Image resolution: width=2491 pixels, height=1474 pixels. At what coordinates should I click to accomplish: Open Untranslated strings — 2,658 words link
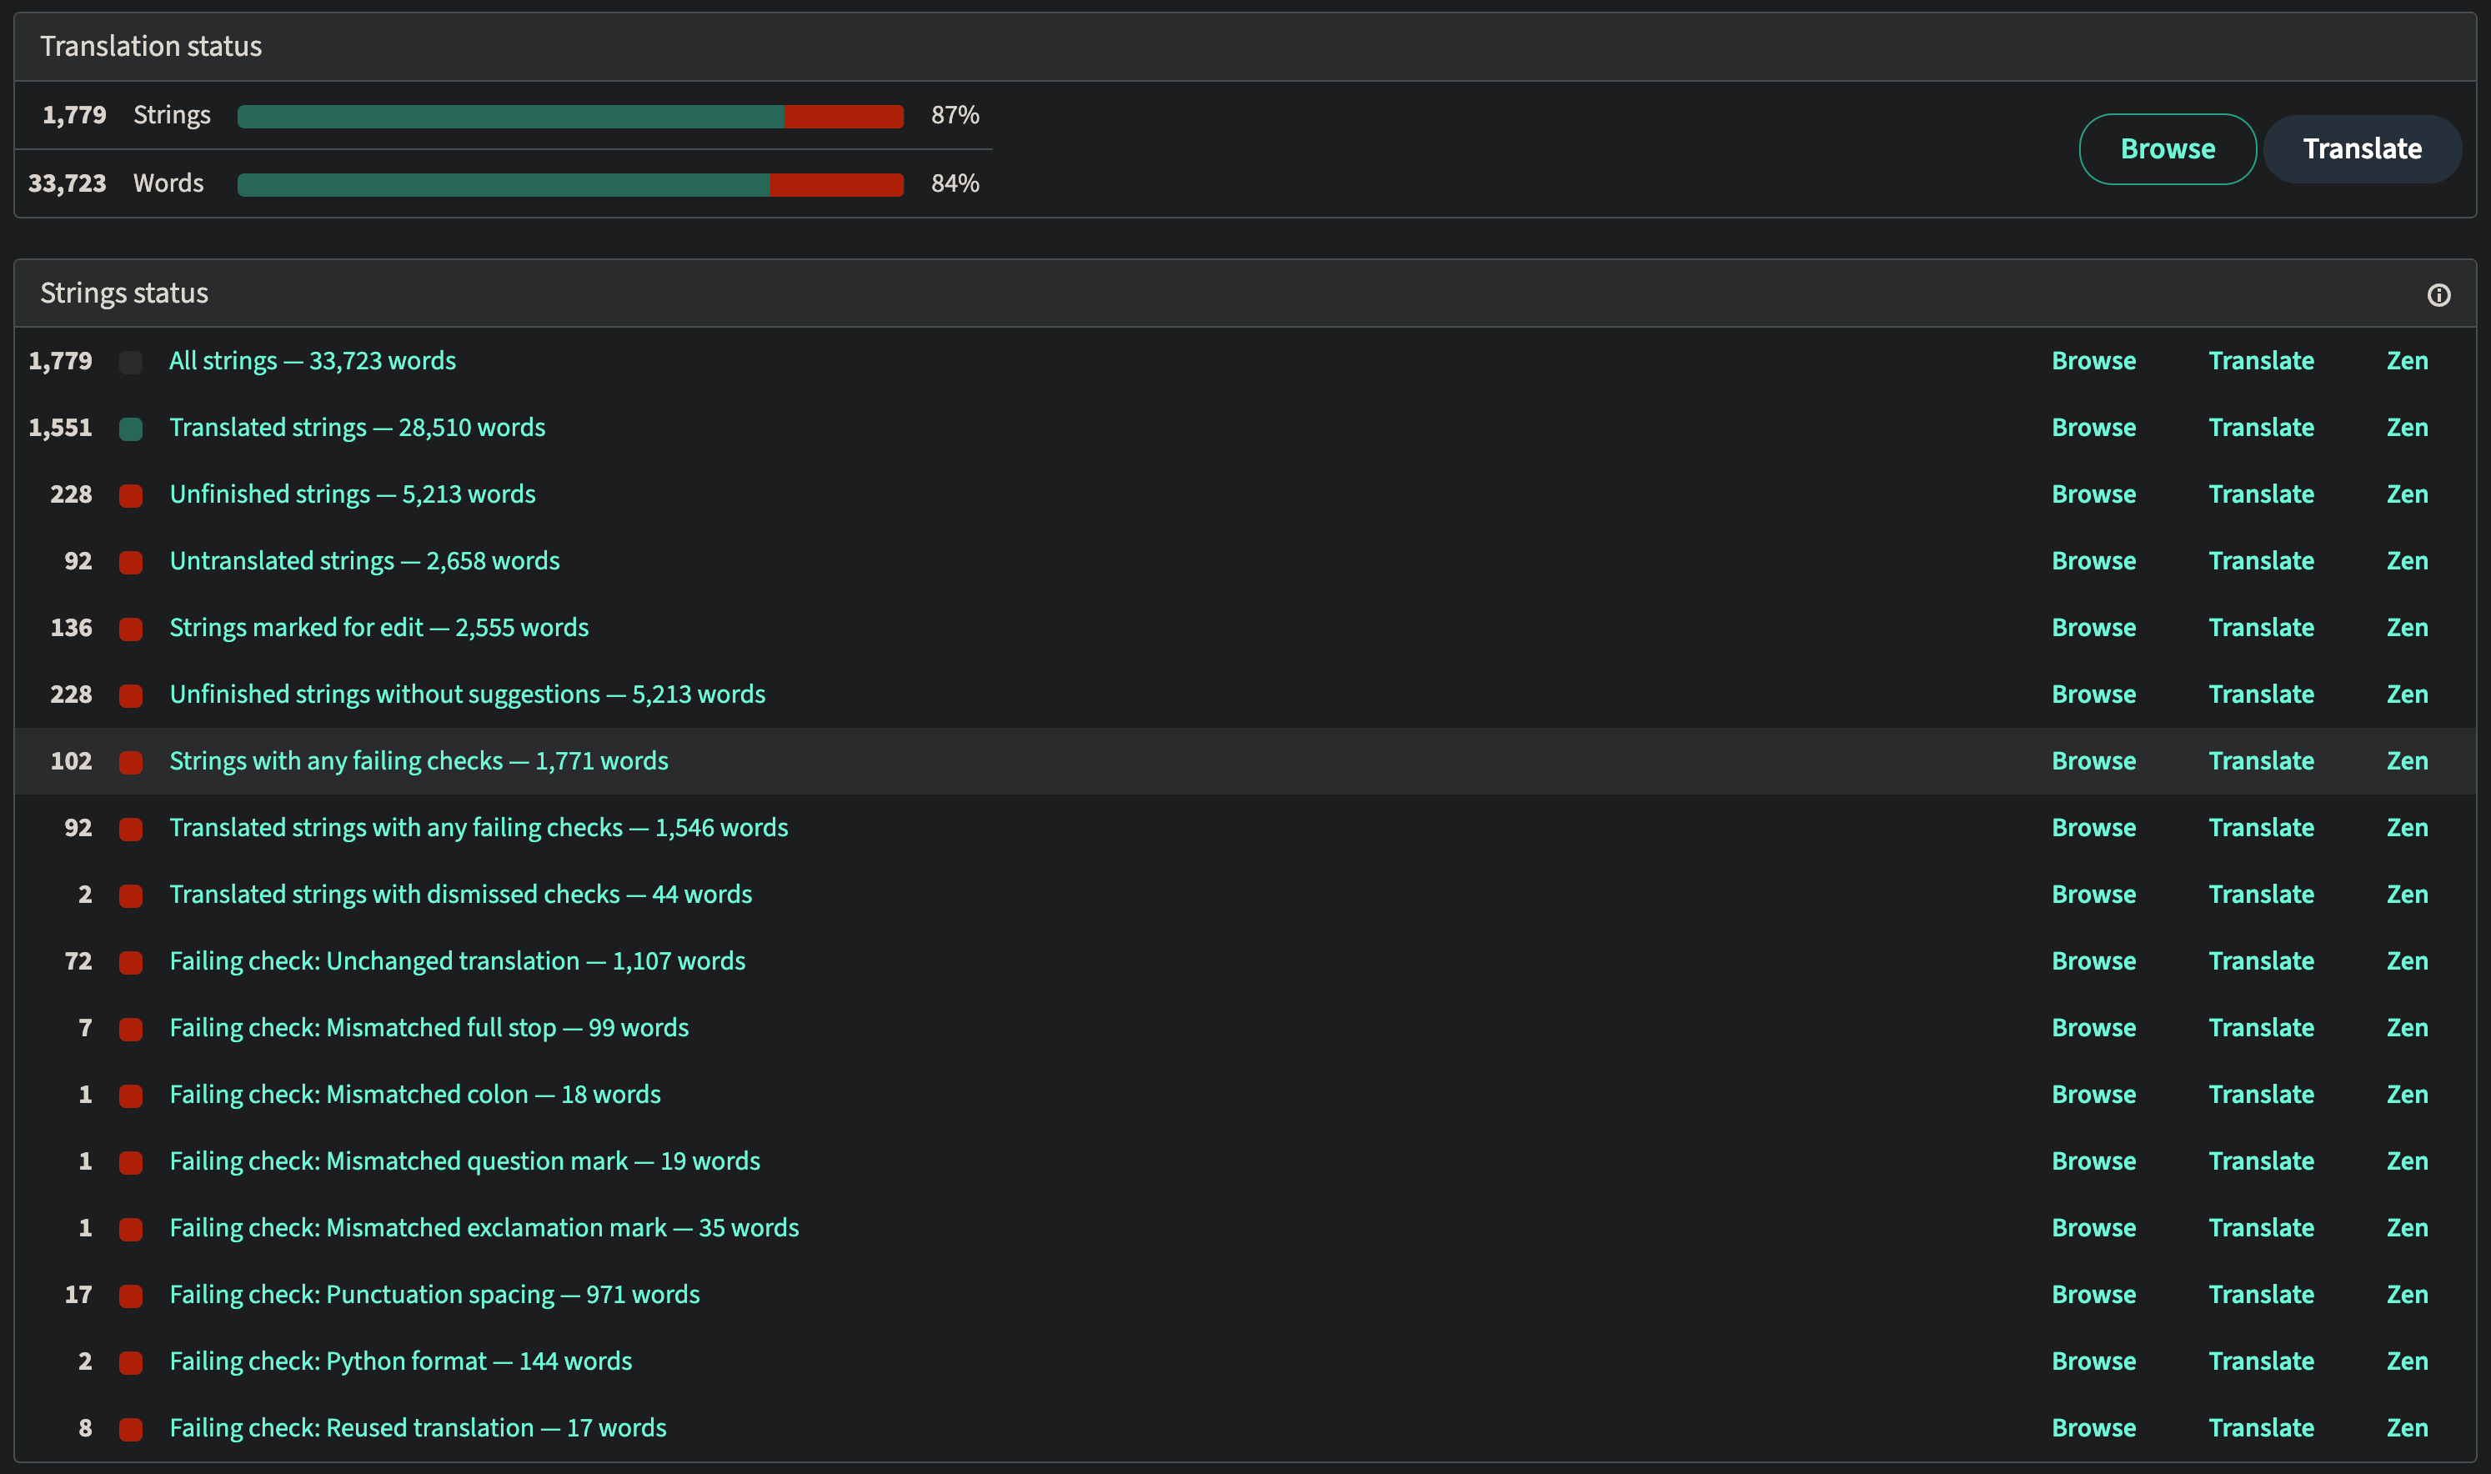click(363, 560)
